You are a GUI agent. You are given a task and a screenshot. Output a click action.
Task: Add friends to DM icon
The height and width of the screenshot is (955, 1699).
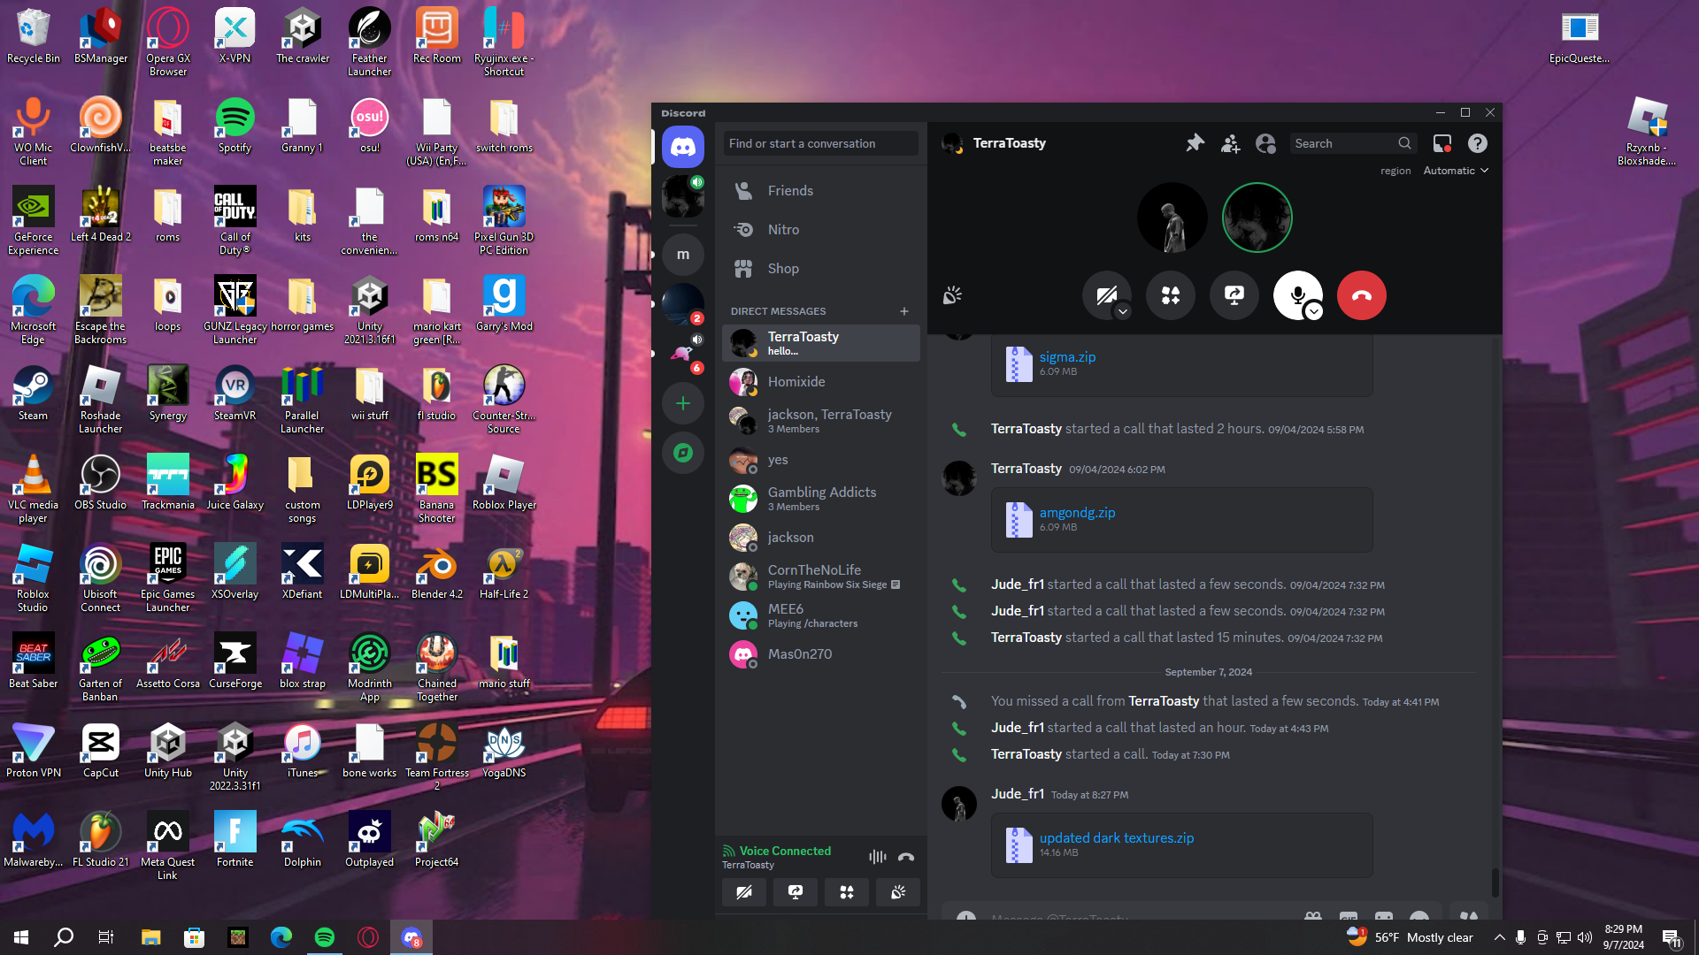tap(1230, 143)
